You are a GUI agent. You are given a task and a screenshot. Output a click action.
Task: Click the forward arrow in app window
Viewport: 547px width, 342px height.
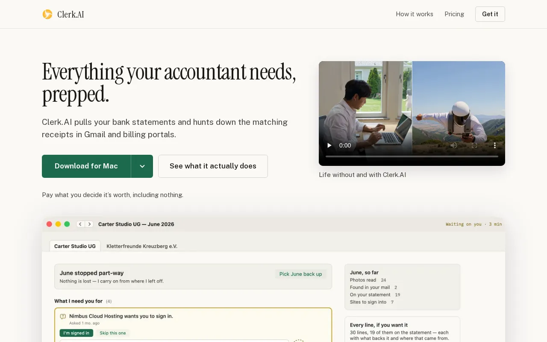tap(89, 224)
